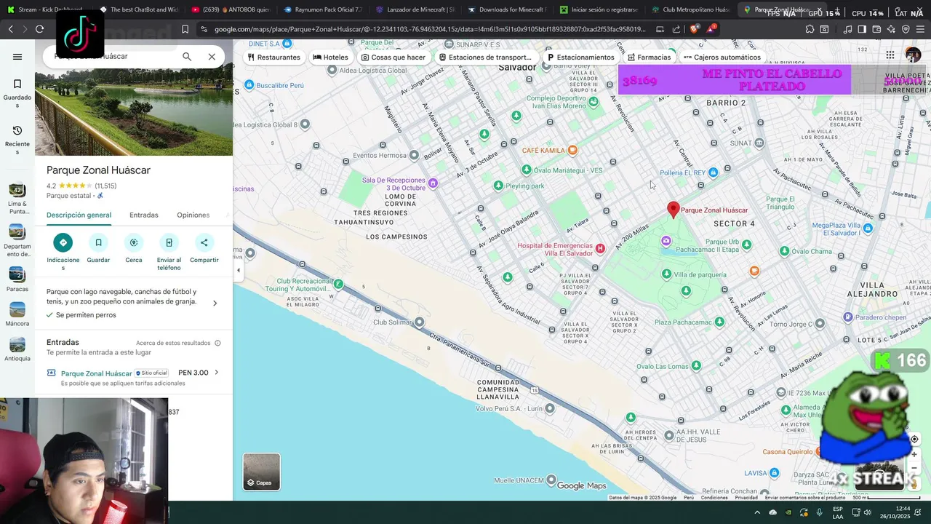Send place to phone icon
The width and height of the screenshot is (931, 524).
169,242
